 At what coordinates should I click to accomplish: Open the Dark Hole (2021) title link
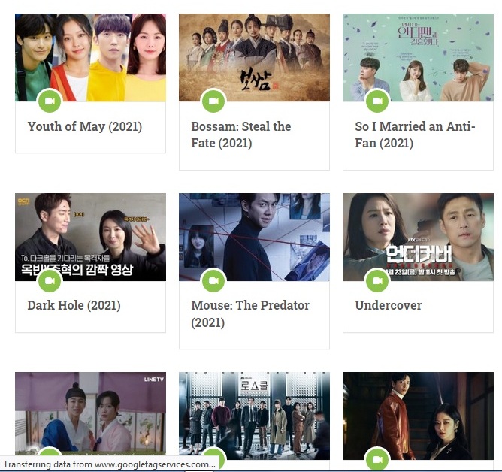click(x=74, y=305)
